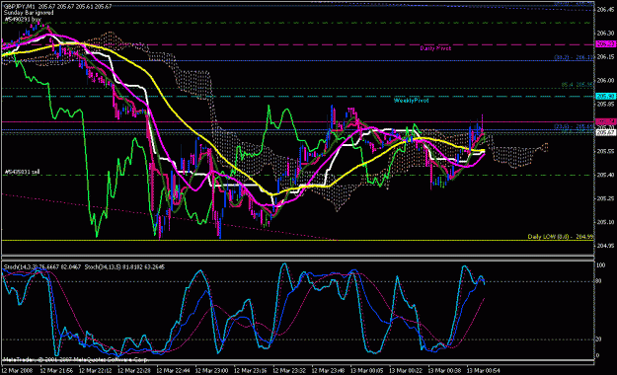Image resolution: width=617 pixels, height=375 pixels.
Task: Click the 205.85 price scale value
Action: click(x=605, y=105)
